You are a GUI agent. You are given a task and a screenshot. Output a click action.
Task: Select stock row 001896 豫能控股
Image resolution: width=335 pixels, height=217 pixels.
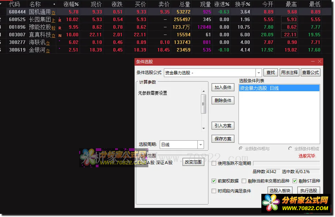coord(166,27)
